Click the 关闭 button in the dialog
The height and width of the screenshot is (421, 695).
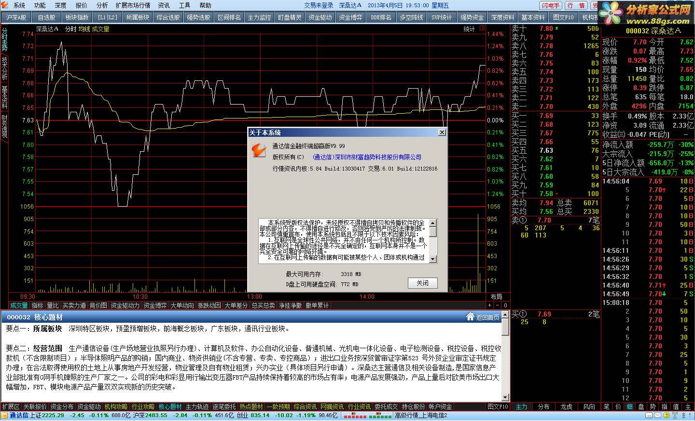(422, 283)
